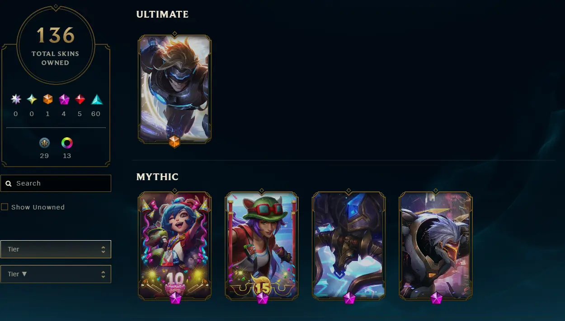
Task: Open the first Tier grouping dropdown
Action: (56, 249)
